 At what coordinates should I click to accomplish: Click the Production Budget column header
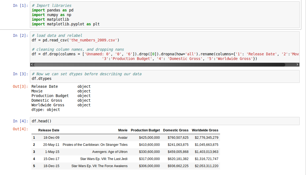145,130
